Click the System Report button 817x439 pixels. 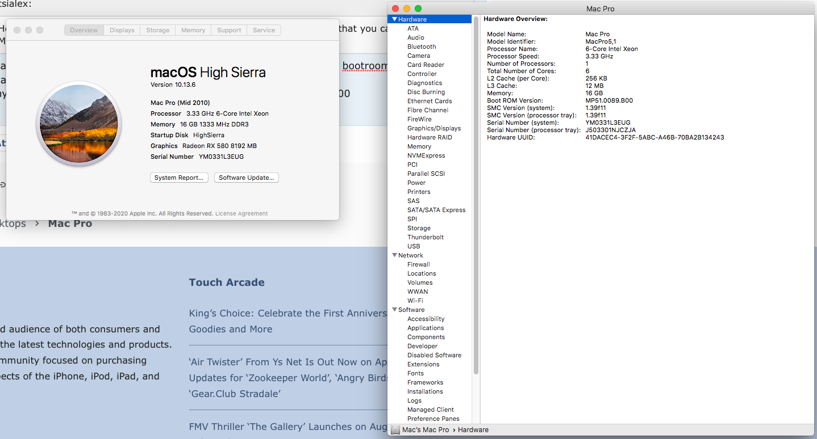tap(179, 178)
